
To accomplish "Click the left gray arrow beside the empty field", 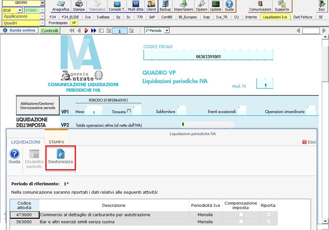I will [x=298, y=31].
